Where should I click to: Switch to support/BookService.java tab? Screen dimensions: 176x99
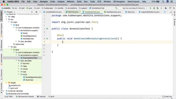(150, 12)
